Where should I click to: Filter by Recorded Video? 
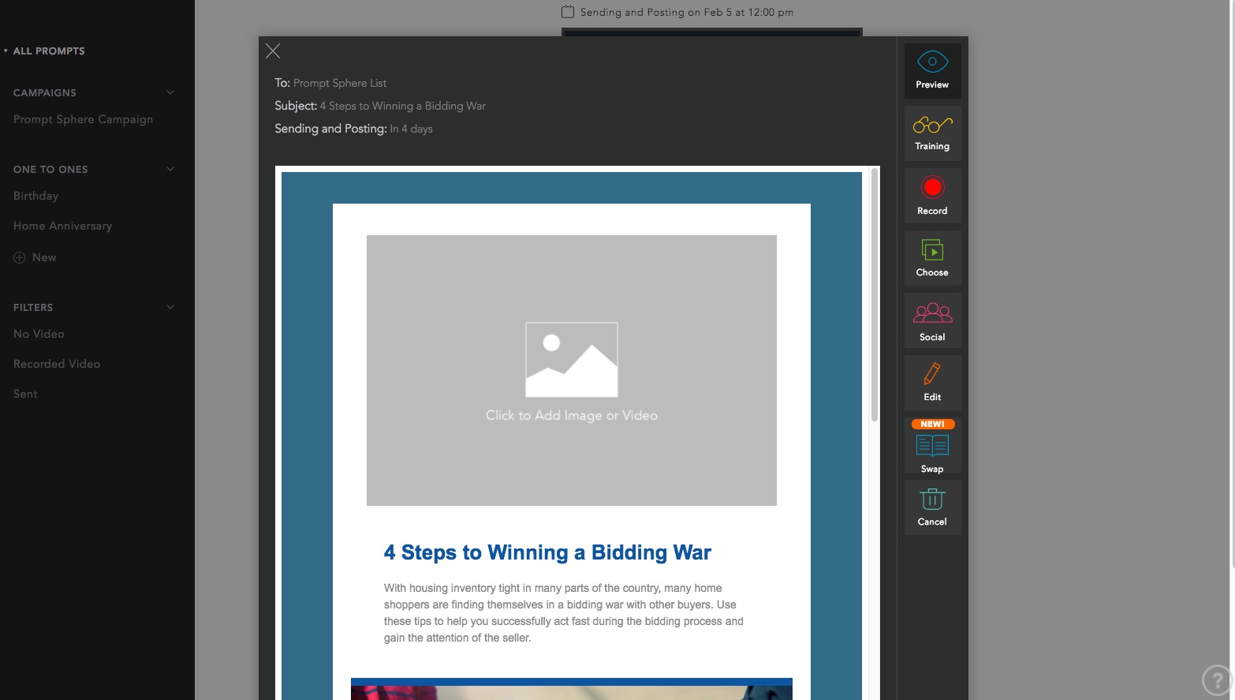57,364
